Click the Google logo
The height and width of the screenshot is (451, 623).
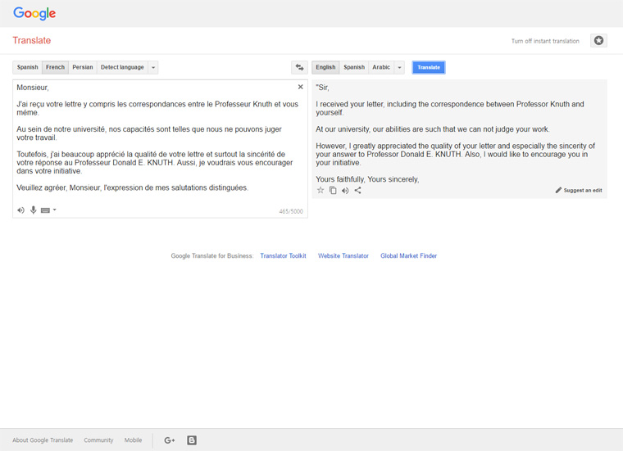click(34, 13)
